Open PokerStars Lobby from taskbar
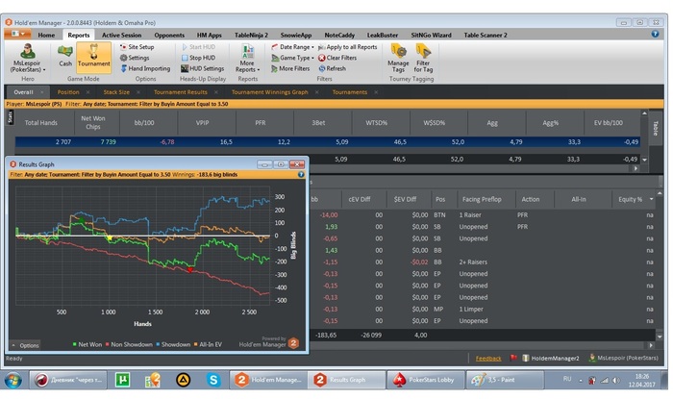The width and height of the screenshot is (673, 399). [x=426, y=380]
